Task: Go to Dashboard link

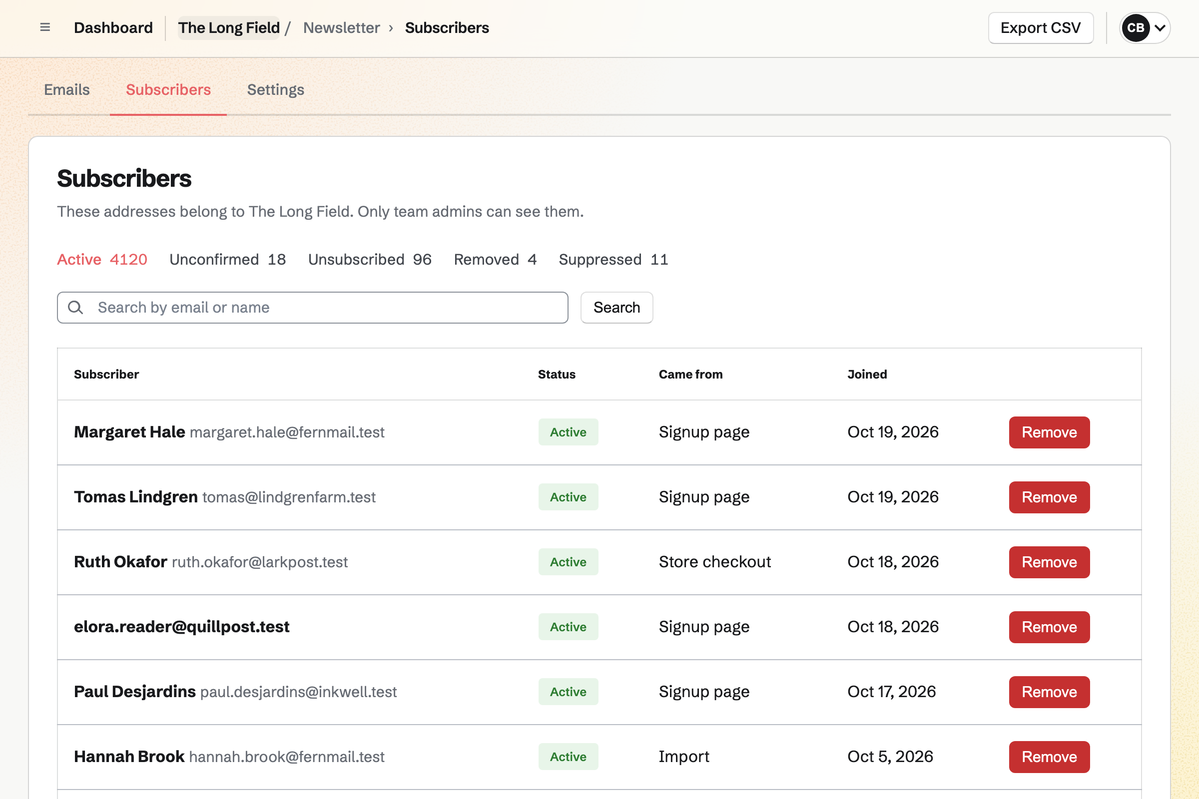Action: click(x=113, y=27)
